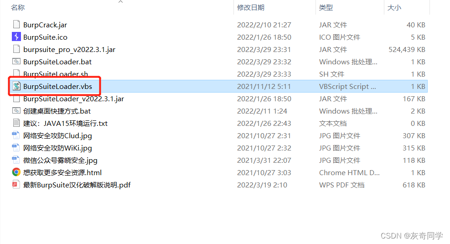Click the 618 KB size value
The width and height of the screenshot is (450, 244).
point(414,185)
